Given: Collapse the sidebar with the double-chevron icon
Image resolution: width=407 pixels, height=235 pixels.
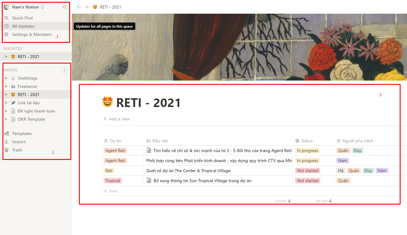Looking at the screenshot, I should tap(65, 7).
